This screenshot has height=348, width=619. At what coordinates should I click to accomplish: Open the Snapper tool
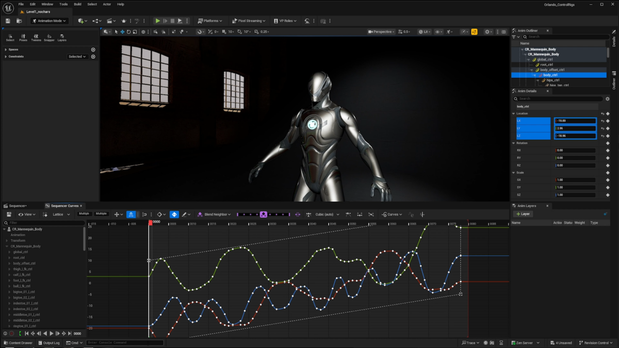tap(49, 38)
